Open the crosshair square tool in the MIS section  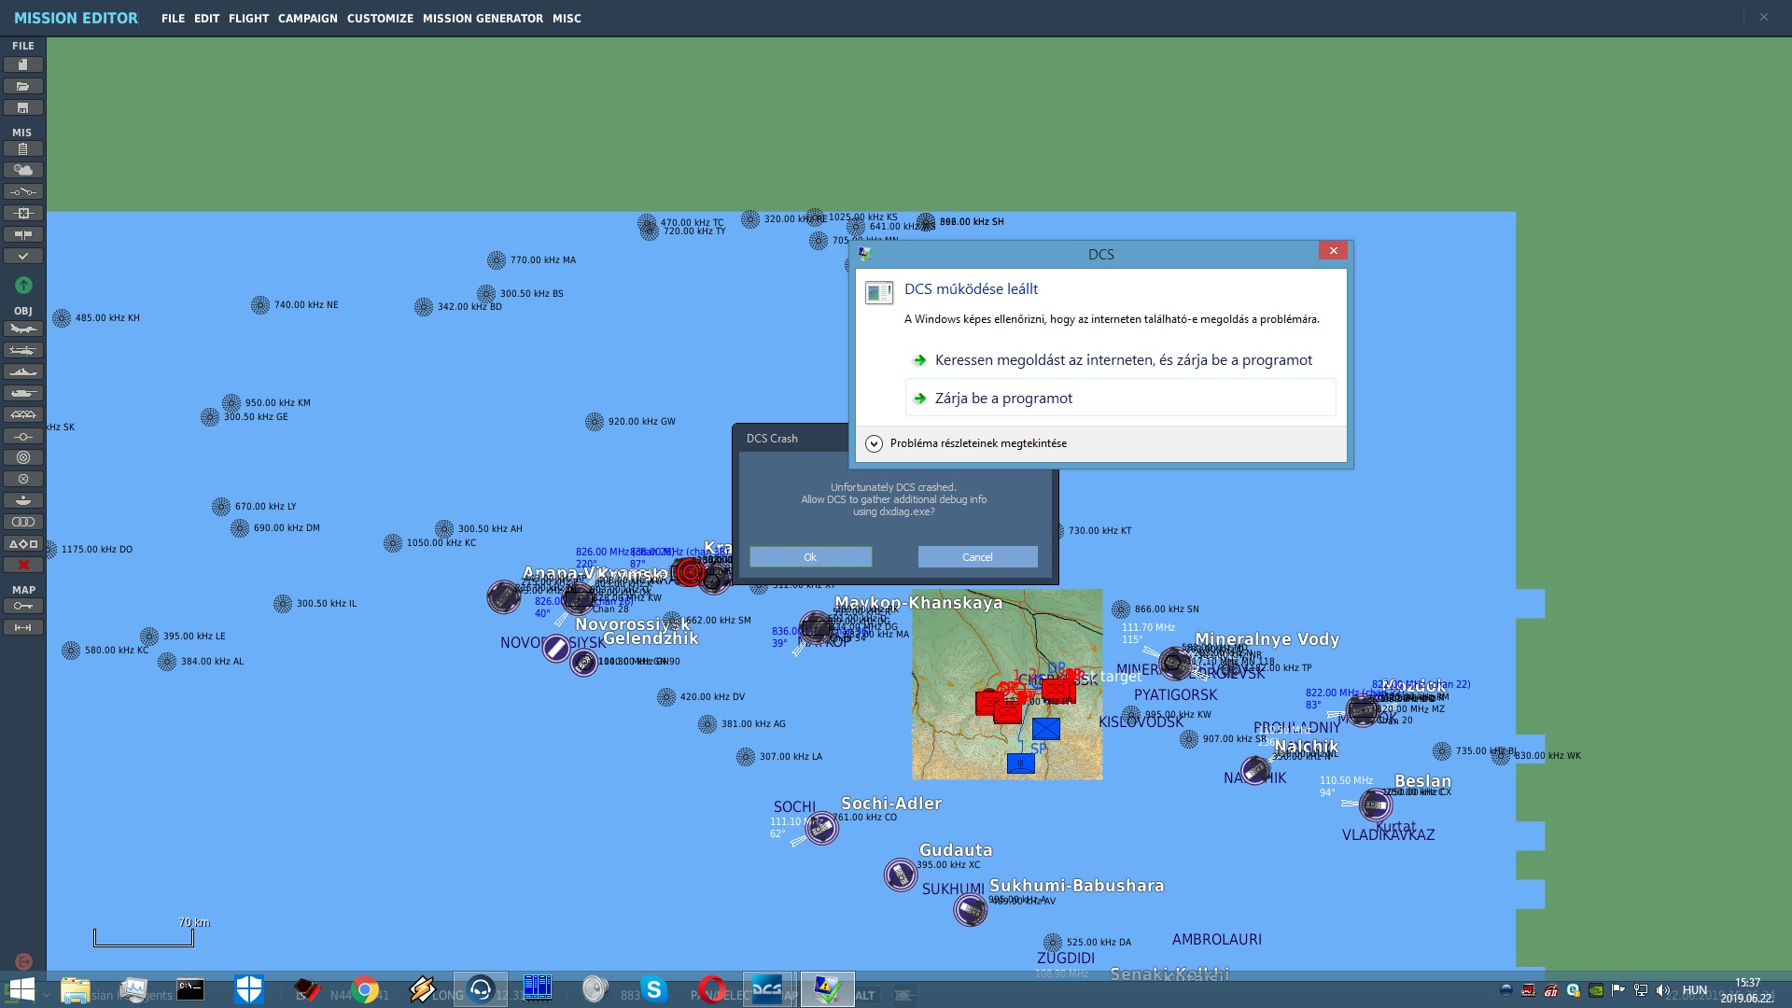(23, 213)
